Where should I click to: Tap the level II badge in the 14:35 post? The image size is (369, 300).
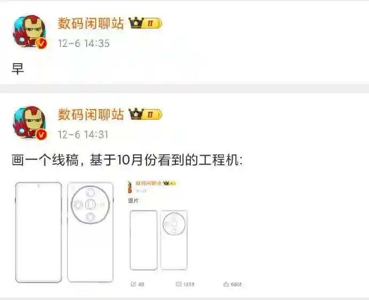[152, 24]
